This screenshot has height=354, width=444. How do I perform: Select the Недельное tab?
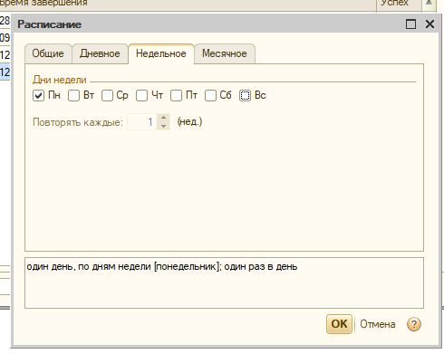pos(161,53)
